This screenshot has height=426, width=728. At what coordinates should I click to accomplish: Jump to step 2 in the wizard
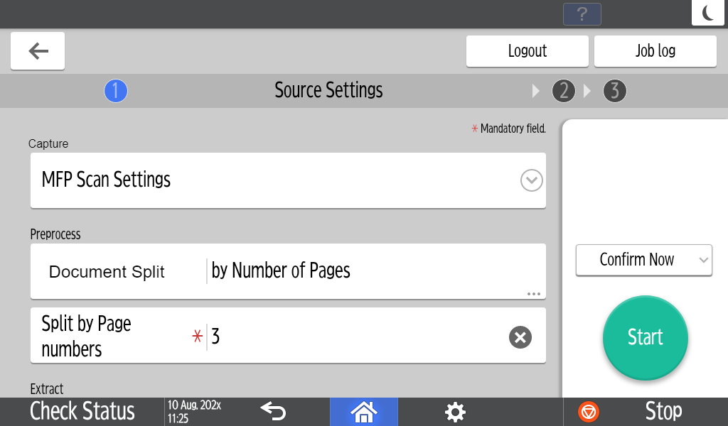pos(564,91)
